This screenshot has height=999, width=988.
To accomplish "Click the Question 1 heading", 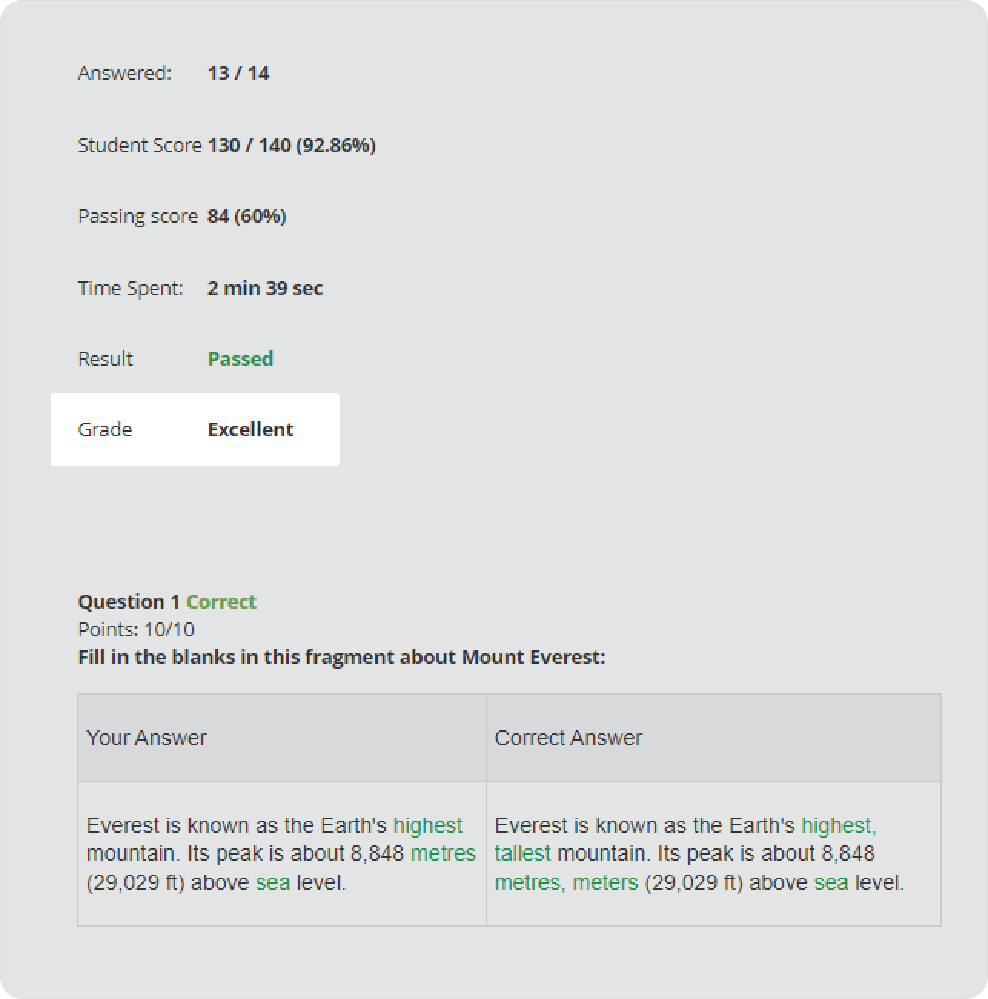I will point(129,602).
